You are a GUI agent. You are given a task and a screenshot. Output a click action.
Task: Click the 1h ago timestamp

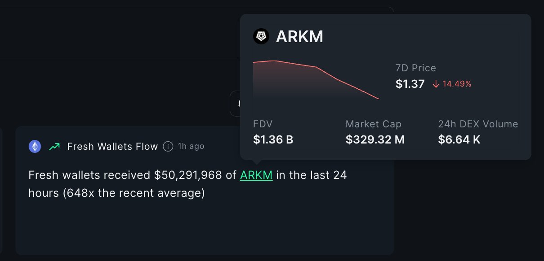191,146
